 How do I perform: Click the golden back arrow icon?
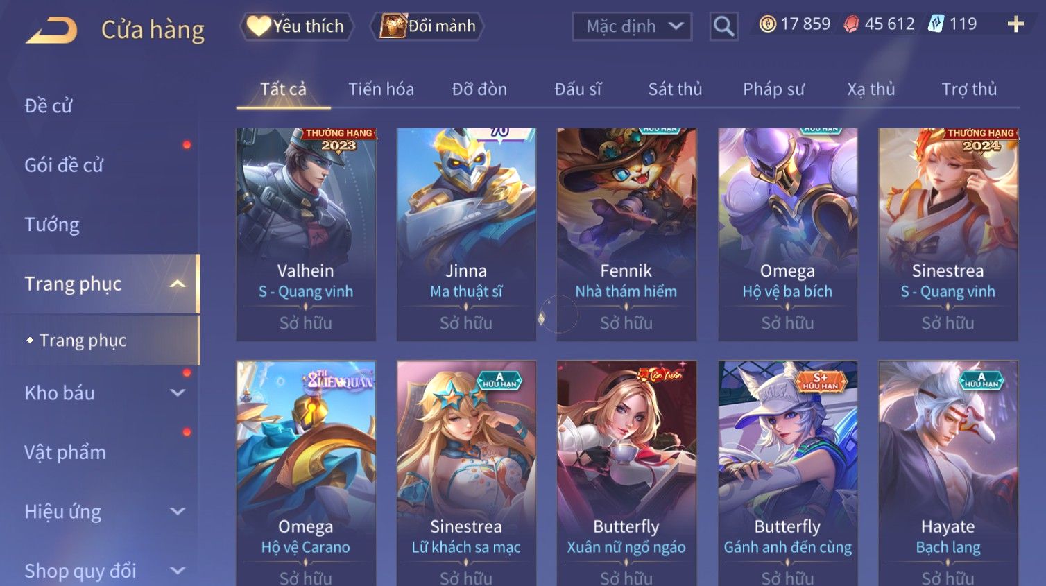[x=51, y=31]
